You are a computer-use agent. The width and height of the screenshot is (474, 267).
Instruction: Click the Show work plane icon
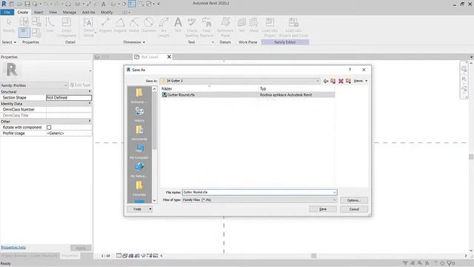(x=254, y=24)
